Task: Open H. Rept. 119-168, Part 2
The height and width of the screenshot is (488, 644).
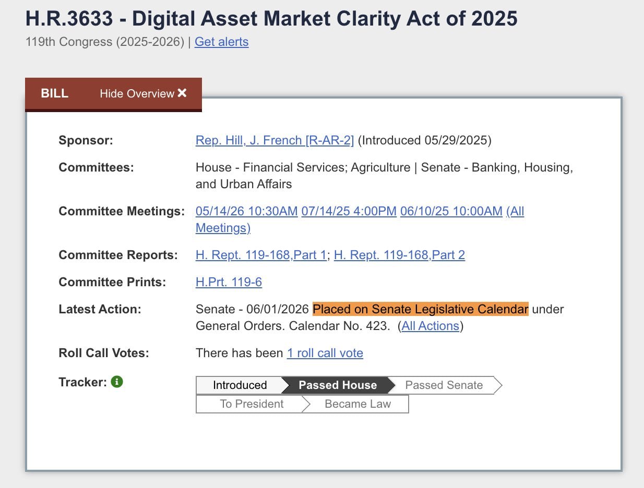Action: tap(399, 255)
